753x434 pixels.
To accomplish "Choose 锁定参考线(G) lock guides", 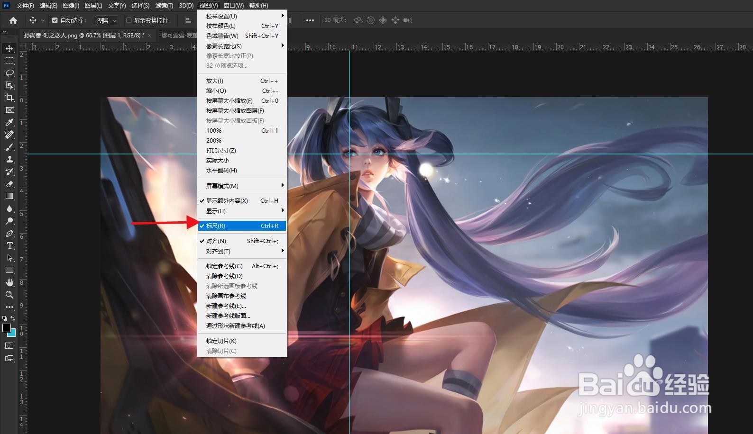I will point(242,266).
